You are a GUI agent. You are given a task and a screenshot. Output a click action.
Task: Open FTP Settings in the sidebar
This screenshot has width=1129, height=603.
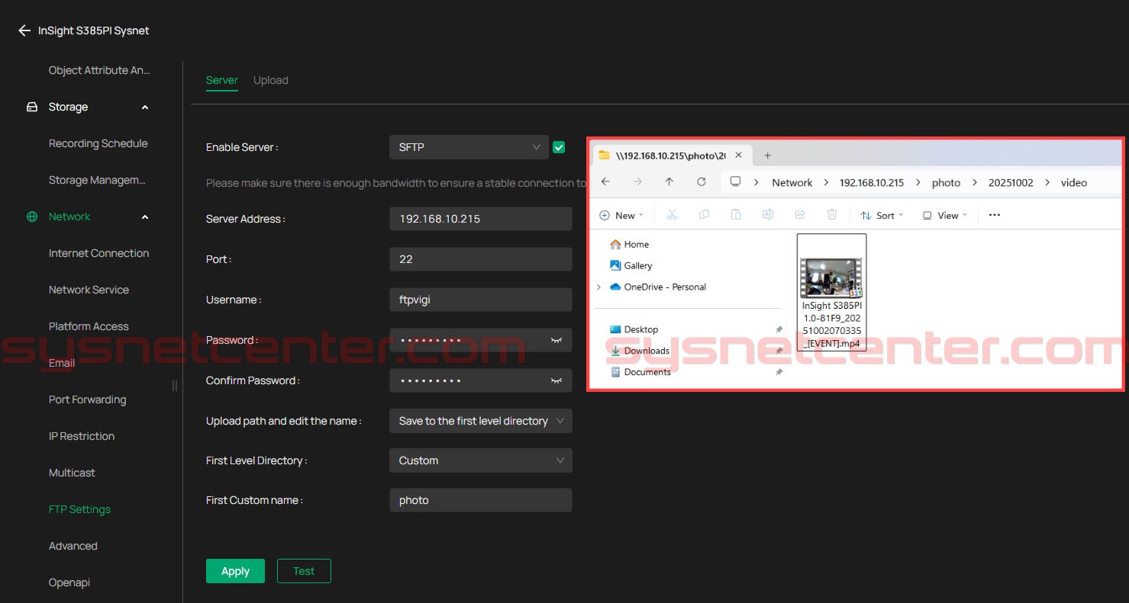(x=79, y=509)
